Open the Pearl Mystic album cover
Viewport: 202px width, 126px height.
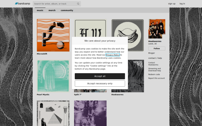(x=53, y=76)
